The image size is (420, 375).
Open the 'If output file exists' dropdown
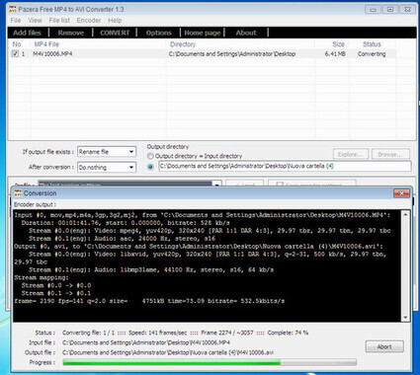click(x=107, y=152)
